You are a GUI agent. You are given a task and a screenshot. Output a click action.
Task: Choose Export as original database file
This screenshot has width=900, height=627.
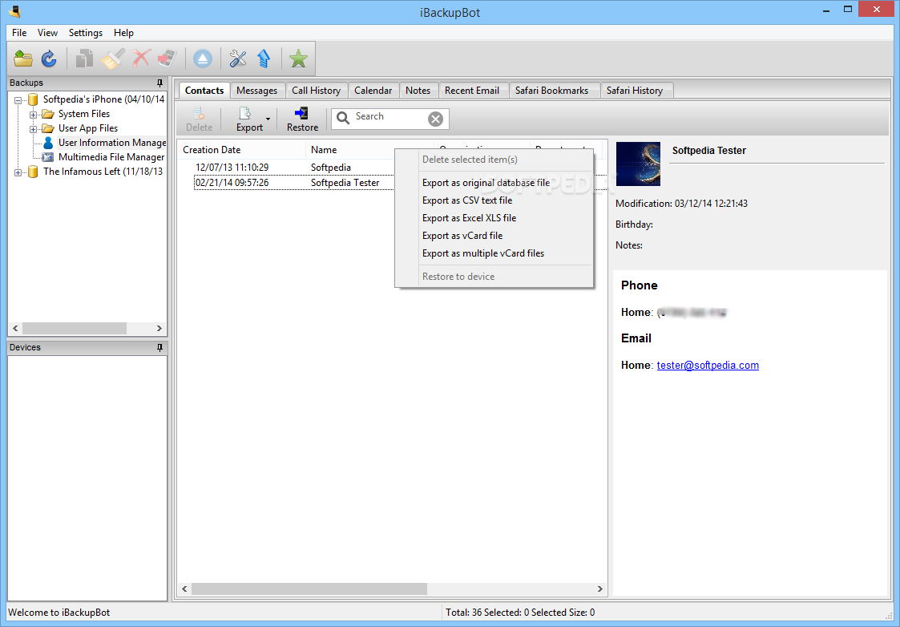click(x=494, y=183)
